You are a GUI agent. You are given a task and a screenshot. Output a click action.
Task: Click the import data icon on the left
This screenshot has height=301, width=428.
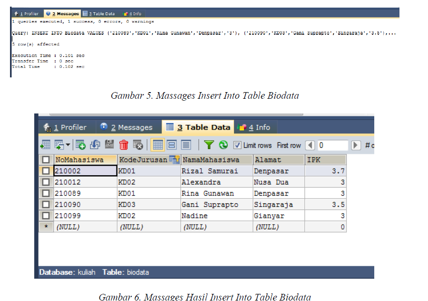(x=46, y=145)
